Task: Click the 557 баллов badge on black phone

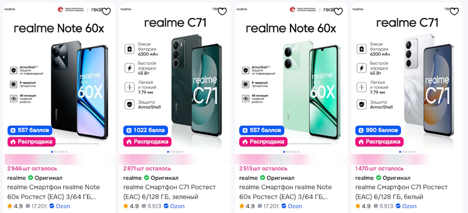Action: point(30,130)
